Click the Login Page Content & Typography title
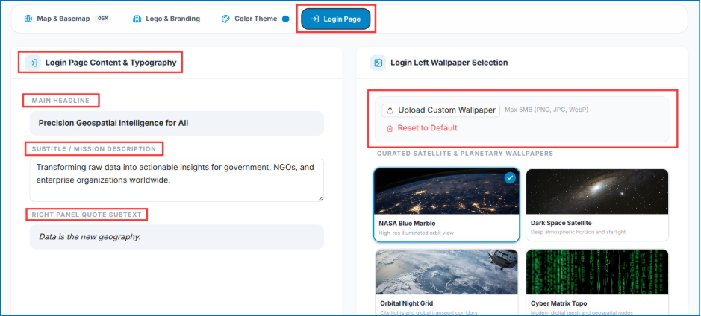 coord(111,63)
